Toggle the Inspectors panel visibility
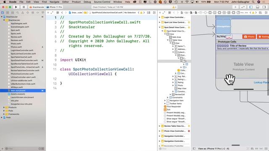The width and height of the screenshot is (269, 151). click(264, 7)
